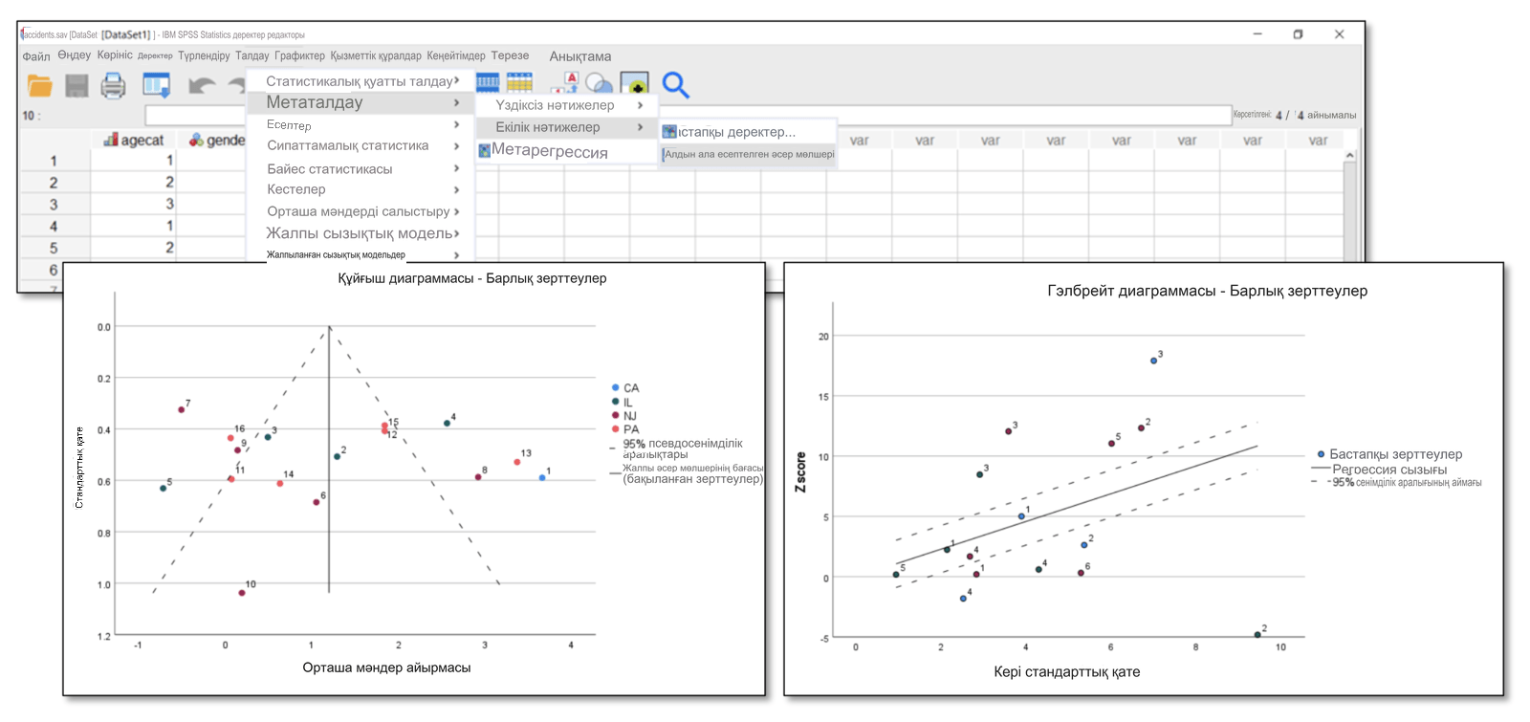Click the agecat column header
The image size is (1530, 722).
[x=134, y=141]
